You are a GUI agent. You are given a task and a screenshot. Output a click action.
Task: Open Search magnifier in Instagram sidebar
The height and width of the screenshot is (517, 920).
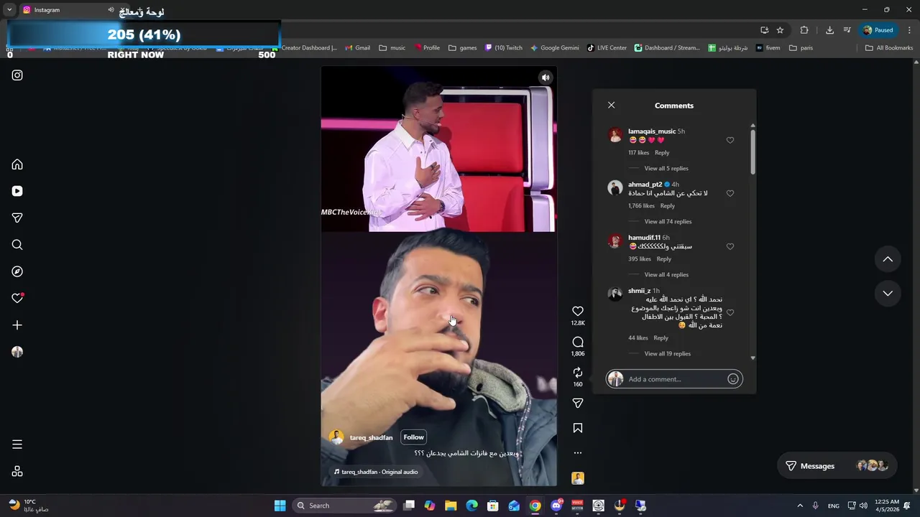point(17,245)
